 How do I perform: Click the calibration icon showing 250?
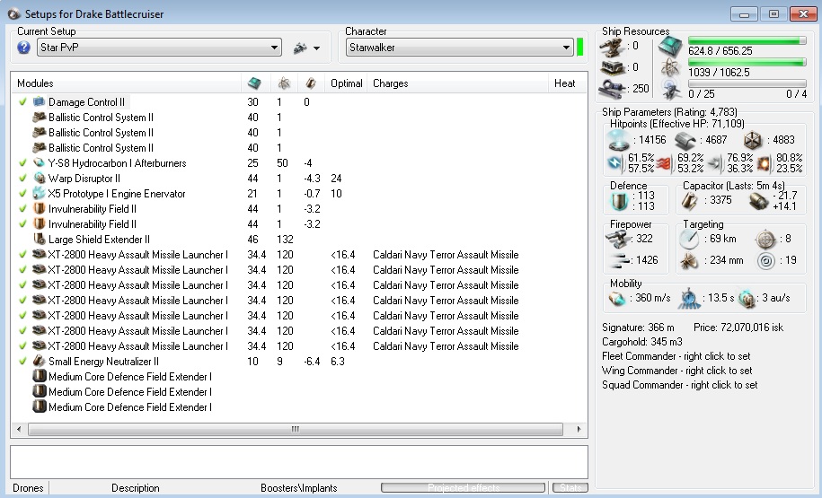[611, 89]
